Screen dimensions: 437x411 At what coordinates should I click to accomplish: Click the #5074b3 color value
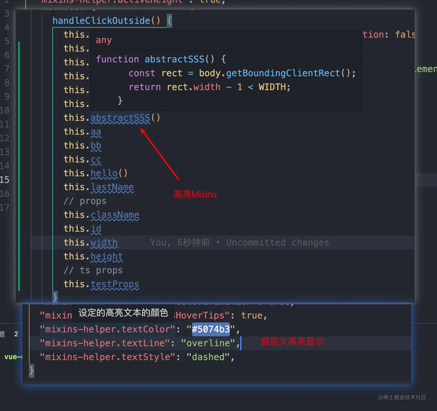[211, 329]
